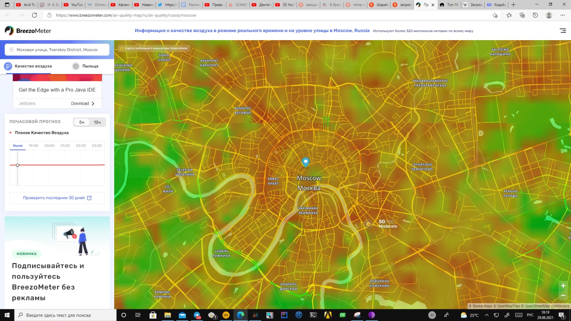This screenshot has height=321, width=571.
Task: Select Ныне hour in forecast
Action: point(18,146)
